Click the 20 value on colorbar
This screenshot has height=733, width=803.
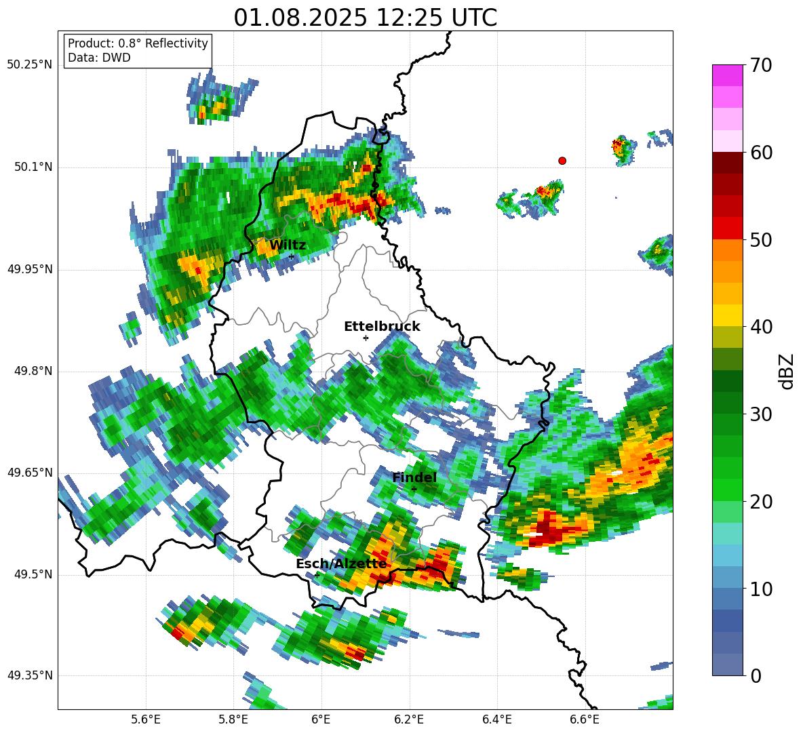(x=760, y=502)
